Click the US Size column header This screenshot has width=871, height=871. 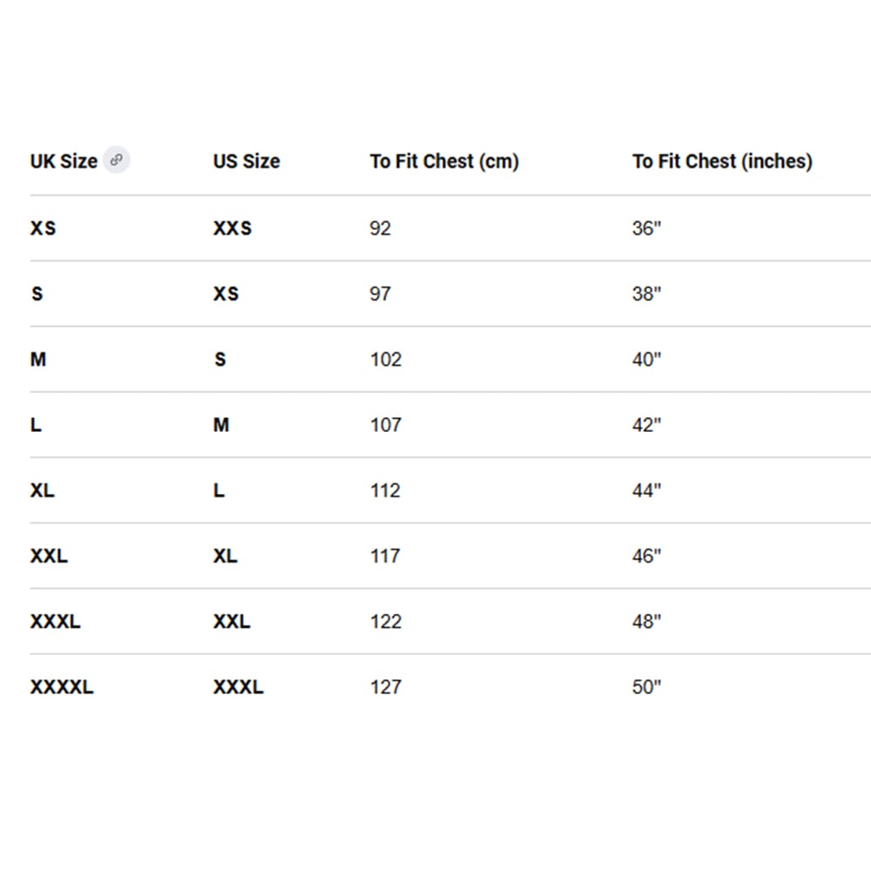point(246,161)
